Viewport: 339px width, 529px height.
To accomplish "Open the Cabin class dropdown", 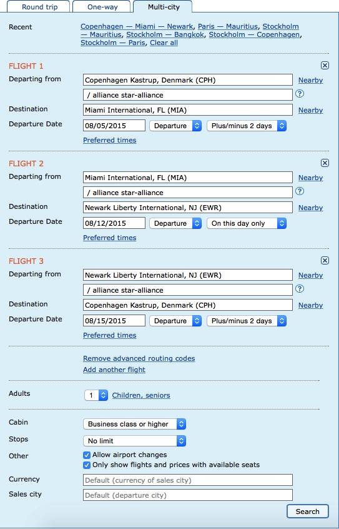I will point(134,424).
